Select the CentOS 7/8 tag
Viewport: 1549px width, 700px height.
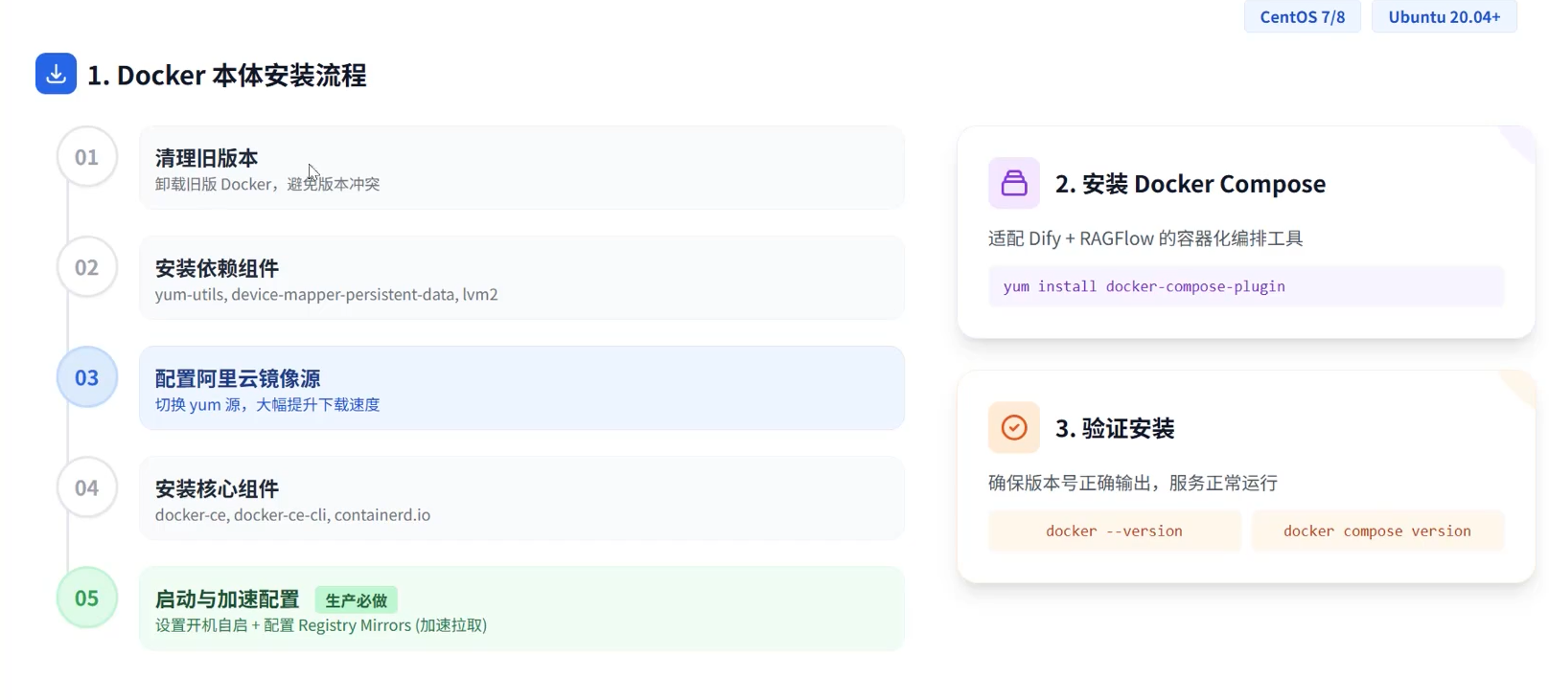[1302, 17]
